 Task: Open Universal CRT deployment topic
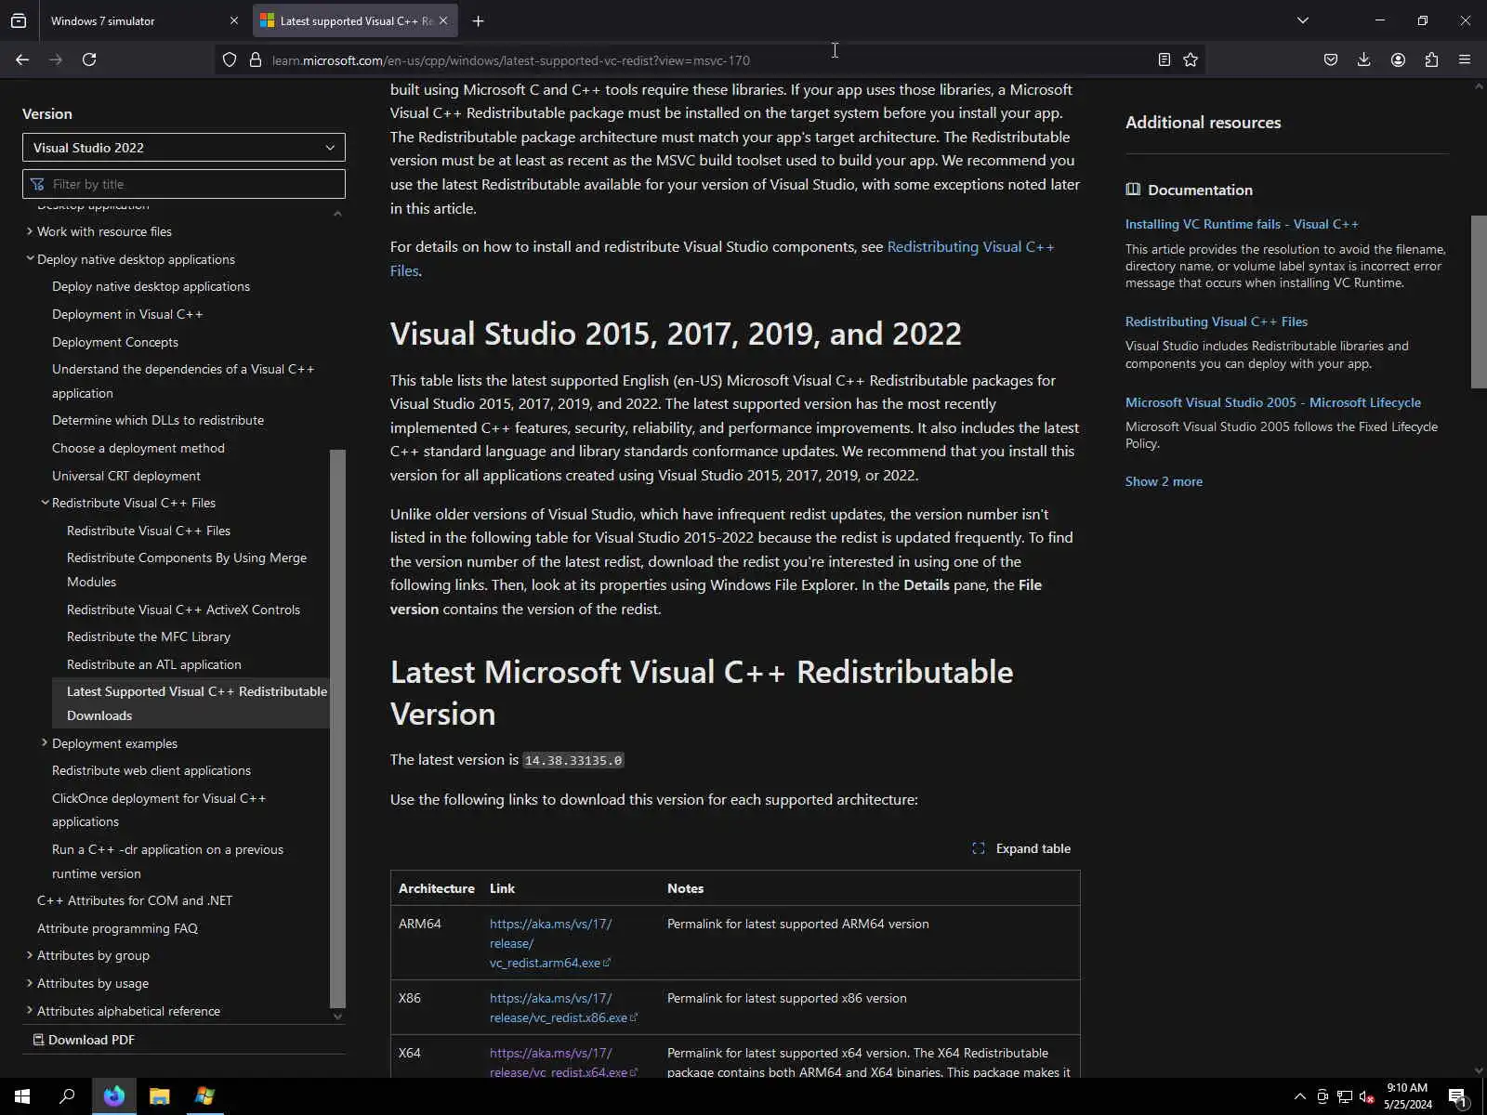click(x=126, y=476)
